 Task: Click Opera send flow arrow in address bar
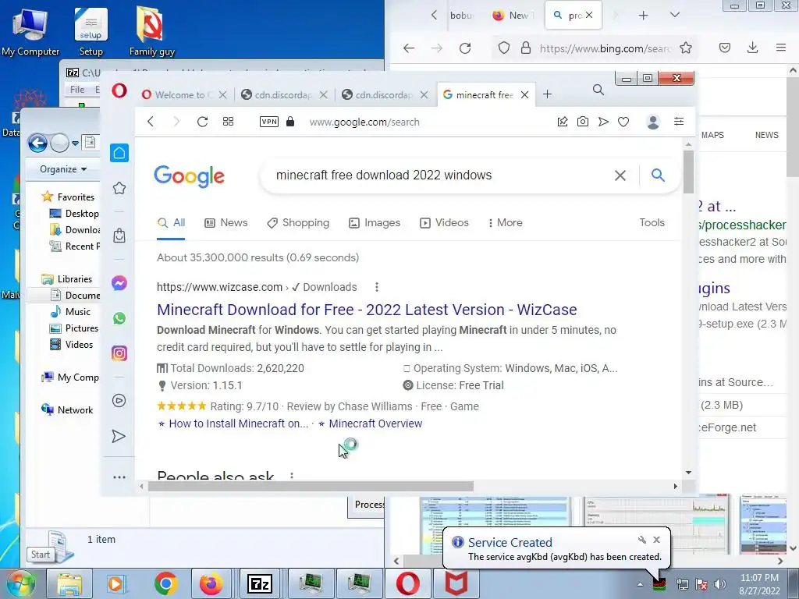tap(603, 122)
